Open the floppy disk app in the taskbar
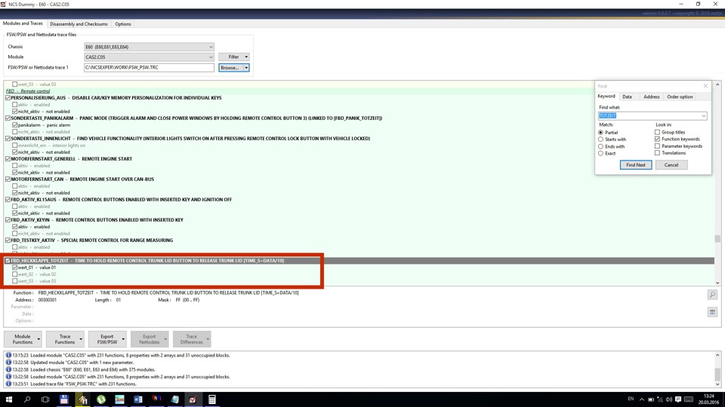 tap(63, 399)
